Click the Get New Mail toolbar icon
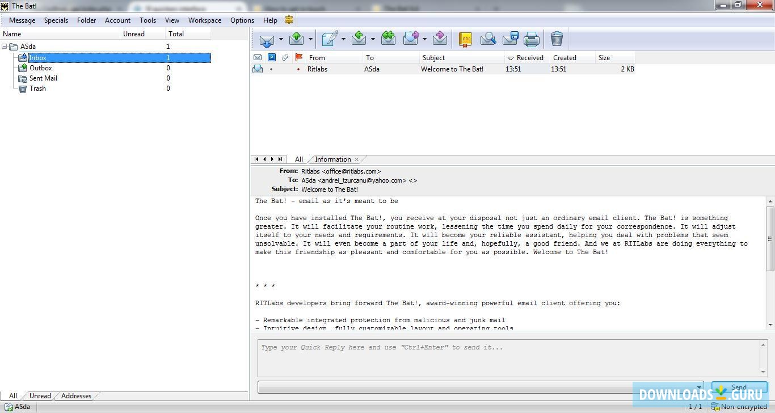 click(x=267, y=39)
